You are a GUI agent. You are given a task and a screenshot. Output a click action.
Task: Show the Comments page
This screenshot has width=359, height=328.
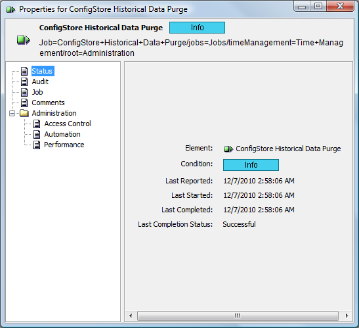[x=48, y=103]
